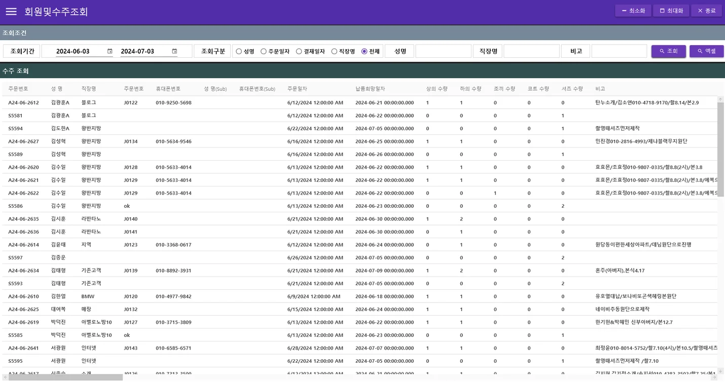Select order row A24-06-2641
Screen dimensions: 725x382
click(359, 348)
